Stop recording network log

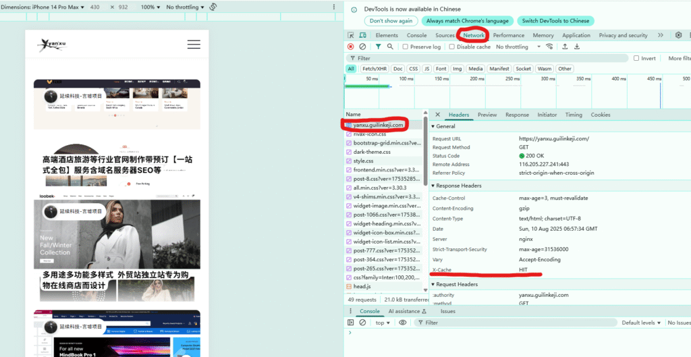click(x=351, y=47)
